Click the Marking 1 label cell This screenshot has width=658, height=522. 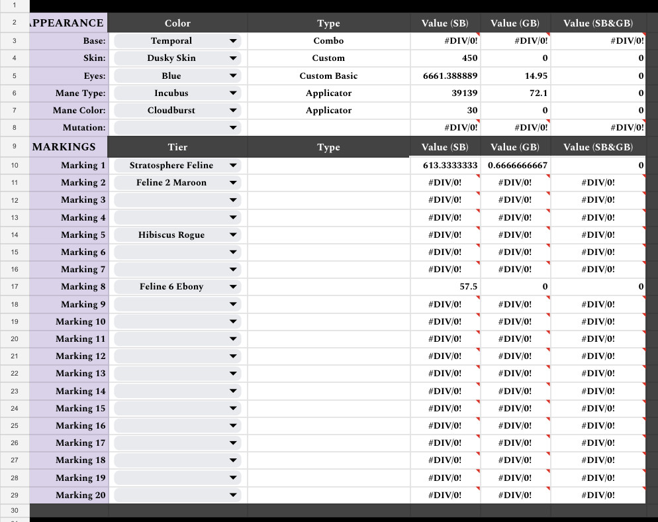point(69,165)
